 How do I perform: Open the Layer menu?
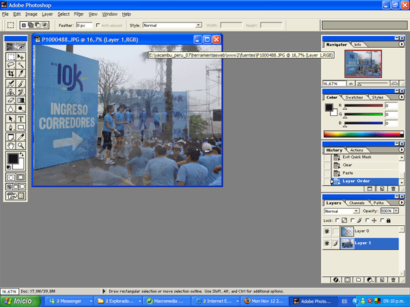(47, 14)
